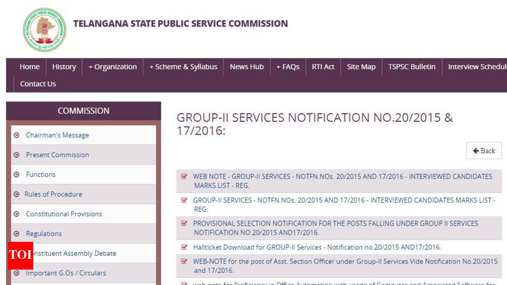Screen dimensions: 507x285
Task: Click the circle icon beside Rules of Procedure
Action: [17, 194]
